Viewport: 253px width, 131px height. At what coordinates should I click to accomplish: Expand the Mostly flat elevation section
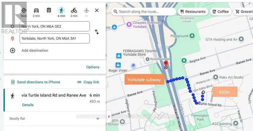(x=98, y=119)
